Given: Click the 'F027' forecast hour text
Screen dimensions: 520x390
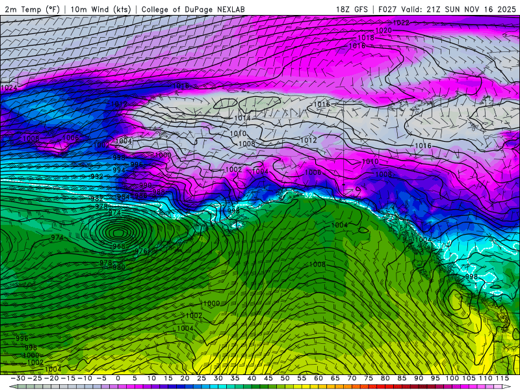Looking at the screenshot, I should 387,9.
